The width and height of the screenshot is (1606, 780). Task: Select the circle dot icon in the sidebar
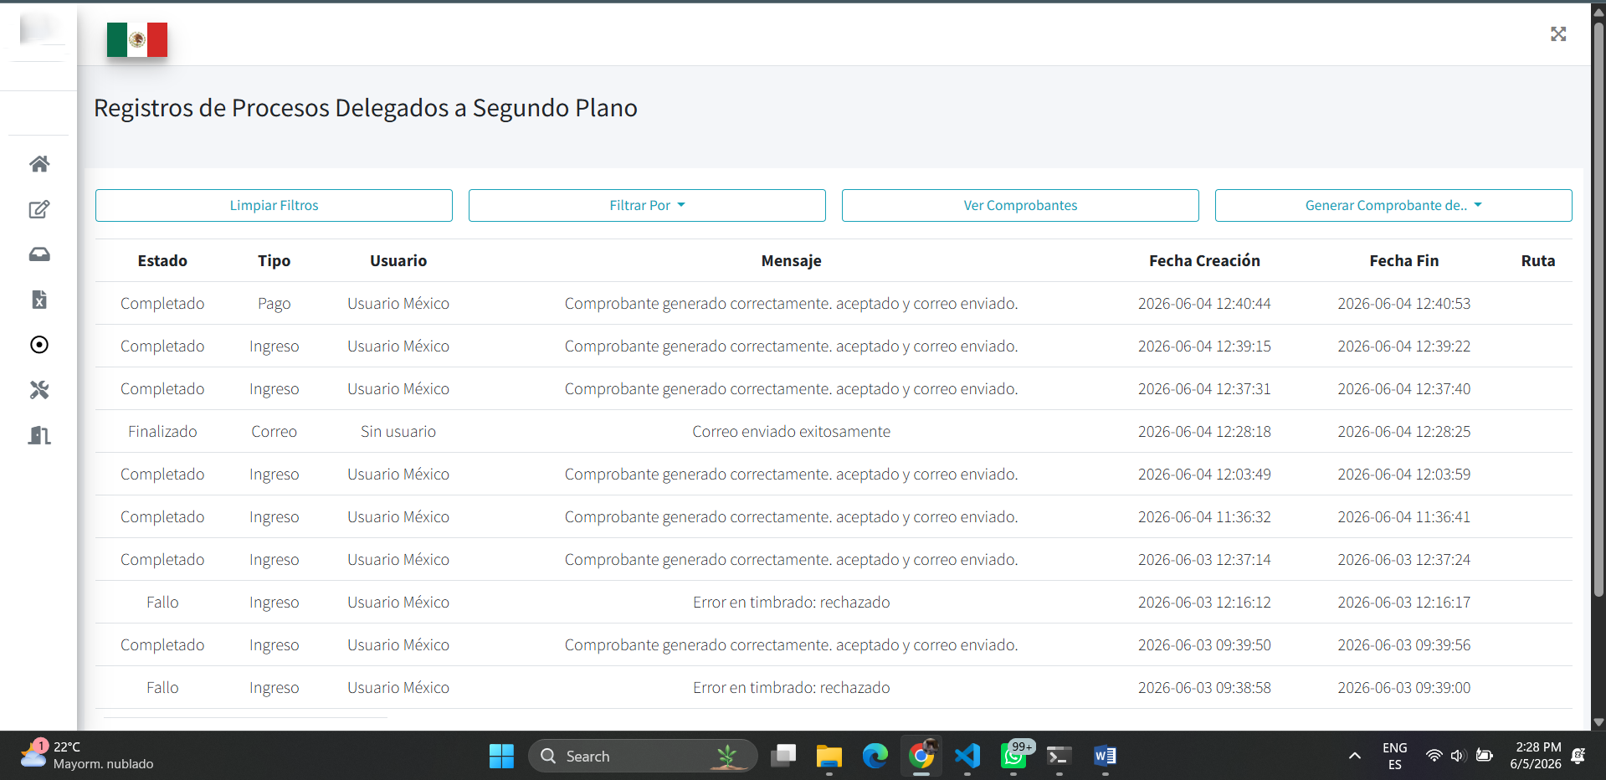[39, 345]
